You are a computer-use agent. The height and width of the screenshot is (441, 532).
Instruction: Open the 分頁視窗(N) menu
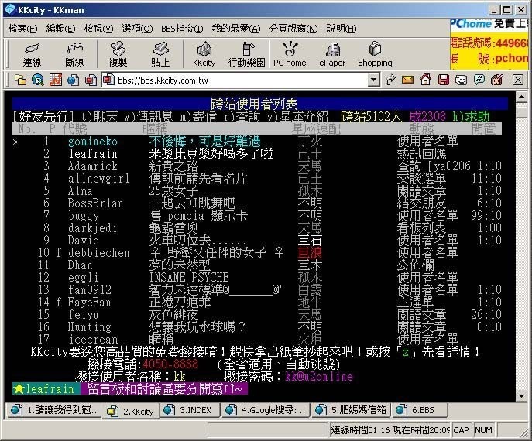pyautogui.click(x=293, y=29)
